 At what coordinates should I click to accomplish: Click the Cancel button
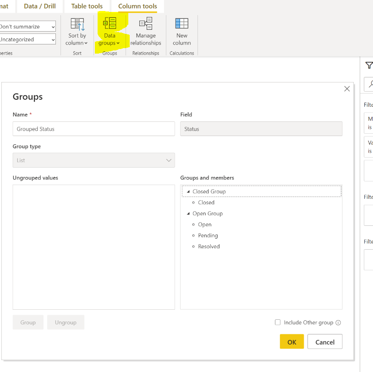[325, 342]
